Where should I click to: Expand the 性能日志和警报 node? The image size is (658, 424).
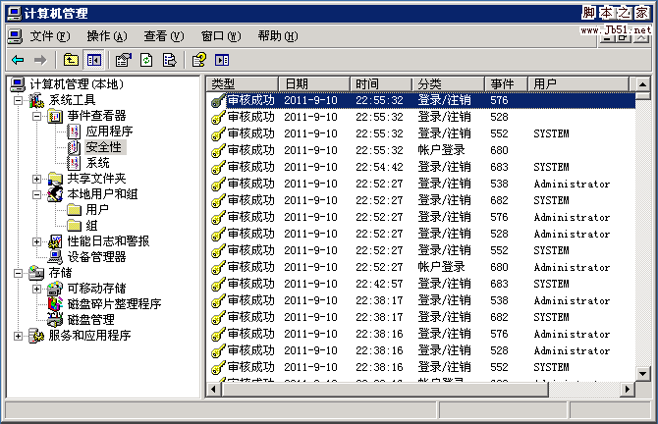pos(37,241)
